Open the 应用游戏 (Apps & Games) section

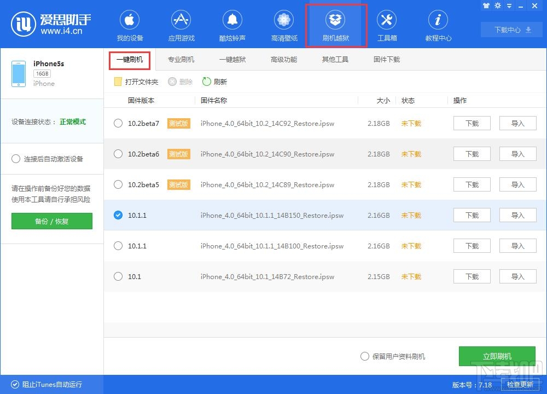click(x=181, y=25)
